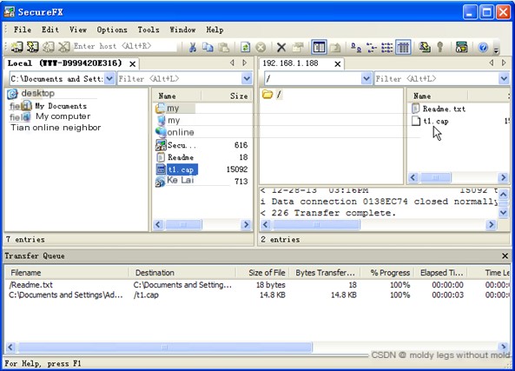The height and width of the screenshot is (371, 515).
Task: Click the Paste clipboard icon
Action: point(224,47)
